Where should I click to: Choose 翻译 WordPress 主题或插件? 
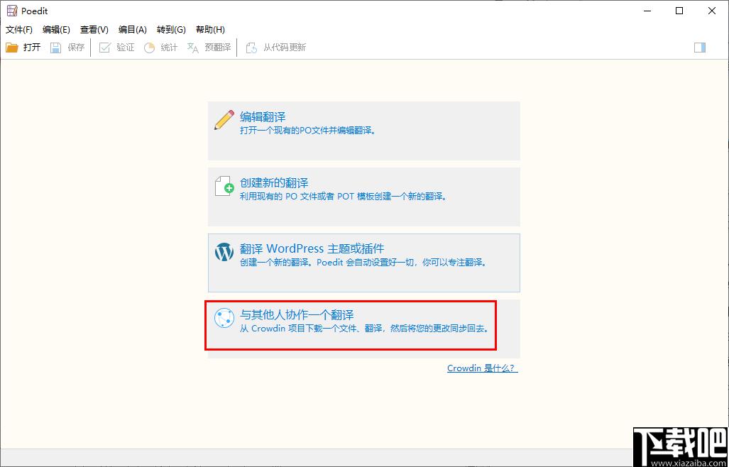coord(312,248)
